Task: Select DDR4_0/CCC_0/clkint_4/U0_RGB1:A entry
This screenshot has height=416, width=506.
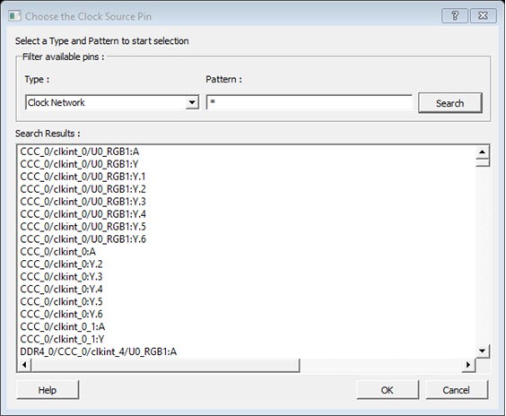Action: (x=98, y=351)
